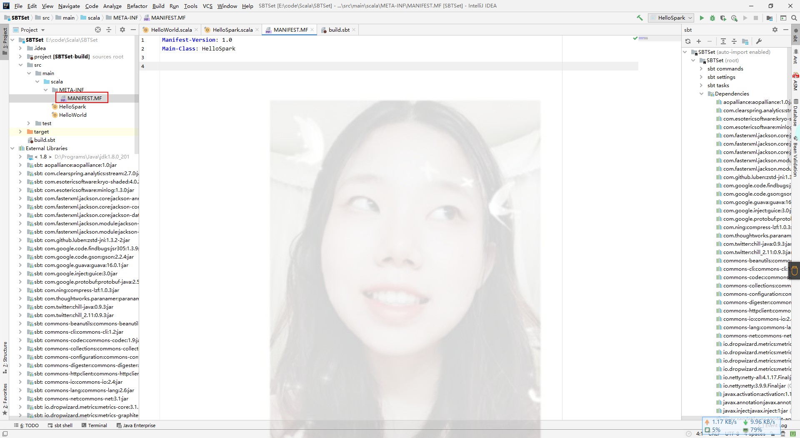Click the 79% memory indicator

coord(757,430)
